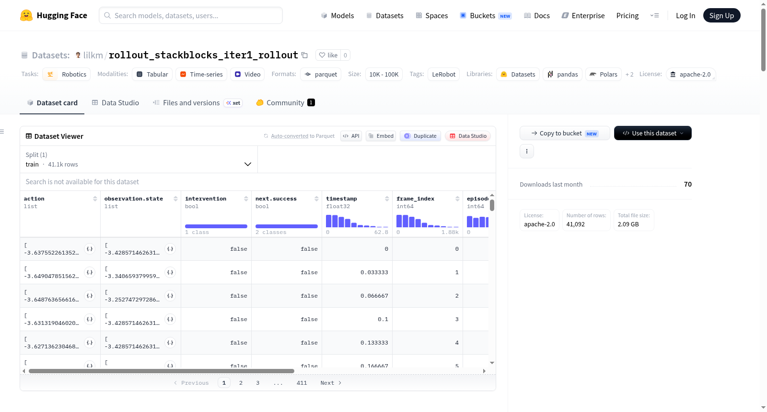Viewport: 767px width, 412px height.
Task: Sort by the action column arrows
Action: (x=95, y=199)
